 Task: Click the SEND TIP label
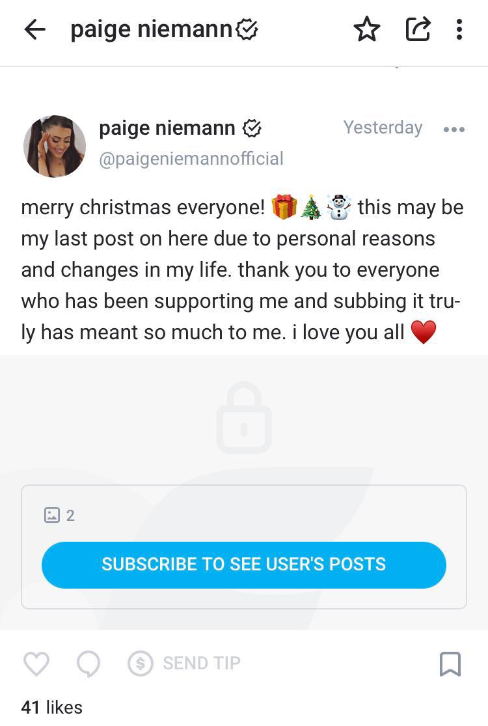coord(202,663)
